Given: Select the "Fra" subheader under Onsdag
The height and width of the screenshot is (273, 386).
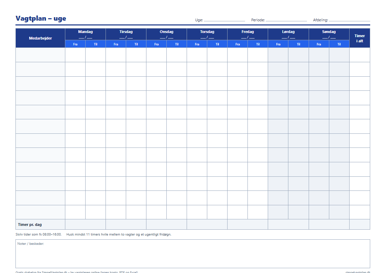Looking at the screenshot, I should [x=156, y=44].
